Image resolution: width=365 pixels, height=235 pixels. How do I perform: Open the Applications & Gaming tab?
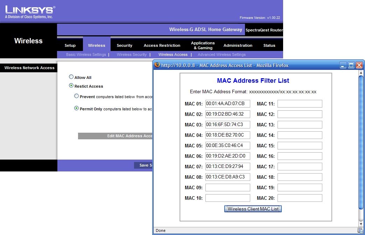click(203, 45)
